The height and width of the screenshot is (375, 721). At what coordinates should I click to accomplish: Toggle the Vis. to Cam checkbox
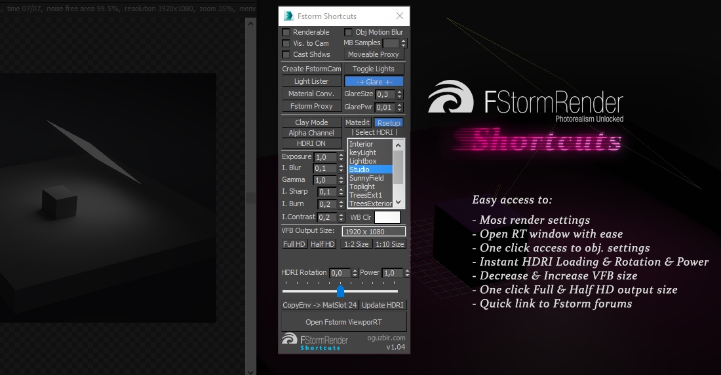[286, 43]
